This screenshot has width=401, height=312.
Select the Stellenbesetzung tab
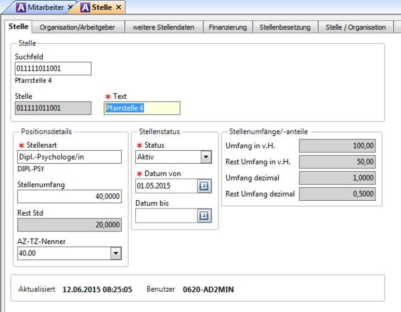(285, 27)
